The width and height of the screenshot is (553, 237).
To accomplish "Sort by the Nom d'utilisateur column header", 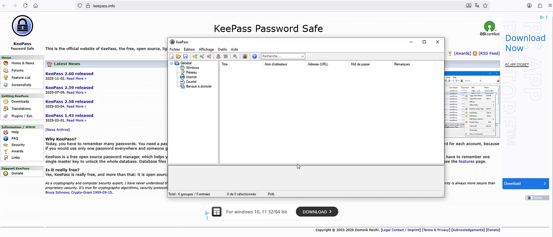I will coord(284,64).
